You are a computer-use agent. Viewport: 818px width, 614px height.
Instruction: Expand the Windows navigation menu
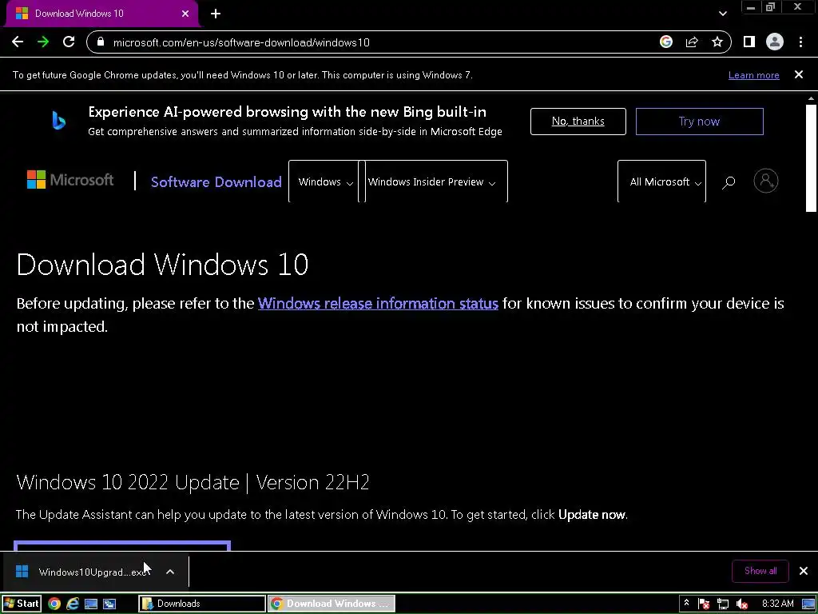pos(326,181)
